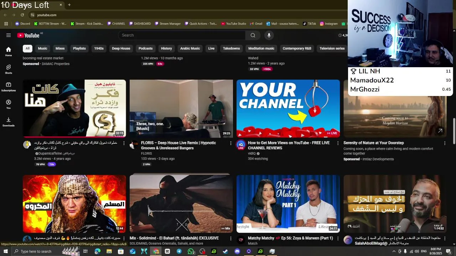Open the Discord bookmark

tap(22, 24)
